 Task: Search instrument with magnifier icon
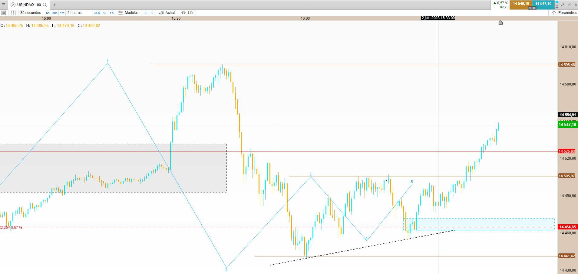click(x=45, y=5)
